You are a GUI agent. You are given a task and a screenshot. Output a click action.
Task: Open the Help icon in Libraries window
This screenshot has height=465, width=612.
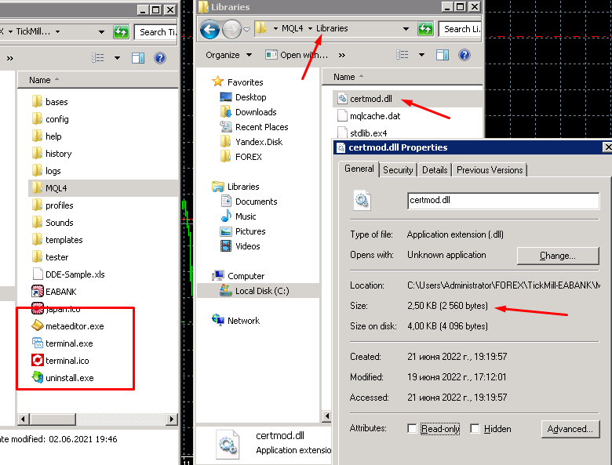coord(464,55)
